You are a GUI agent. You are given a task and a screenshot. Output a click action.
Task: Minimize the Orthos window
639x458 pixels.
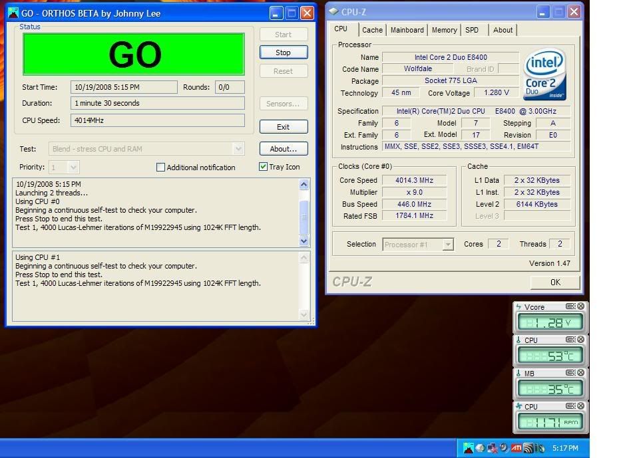click(x=276, y=13)
